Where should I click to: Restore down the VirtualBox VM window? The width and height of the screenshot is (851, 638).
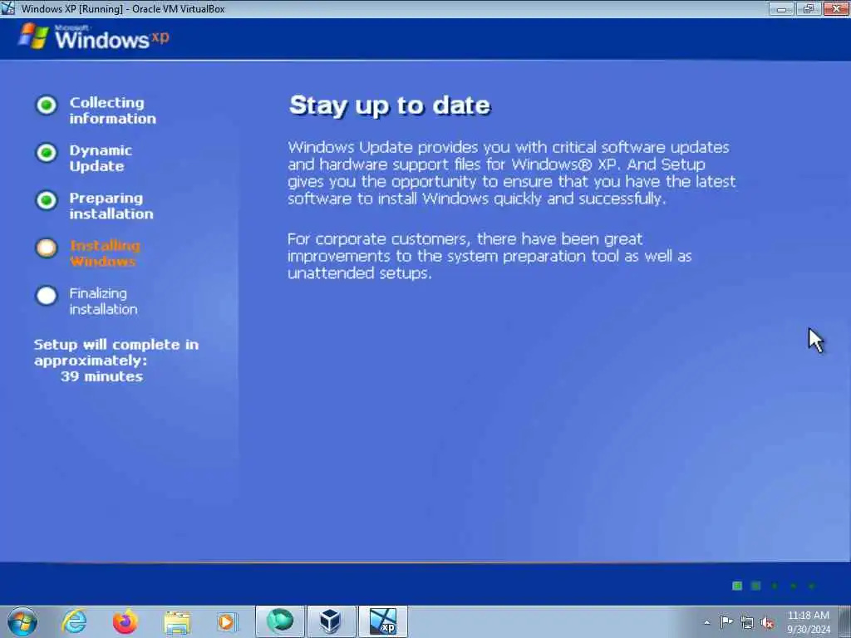tap(809, 8)
